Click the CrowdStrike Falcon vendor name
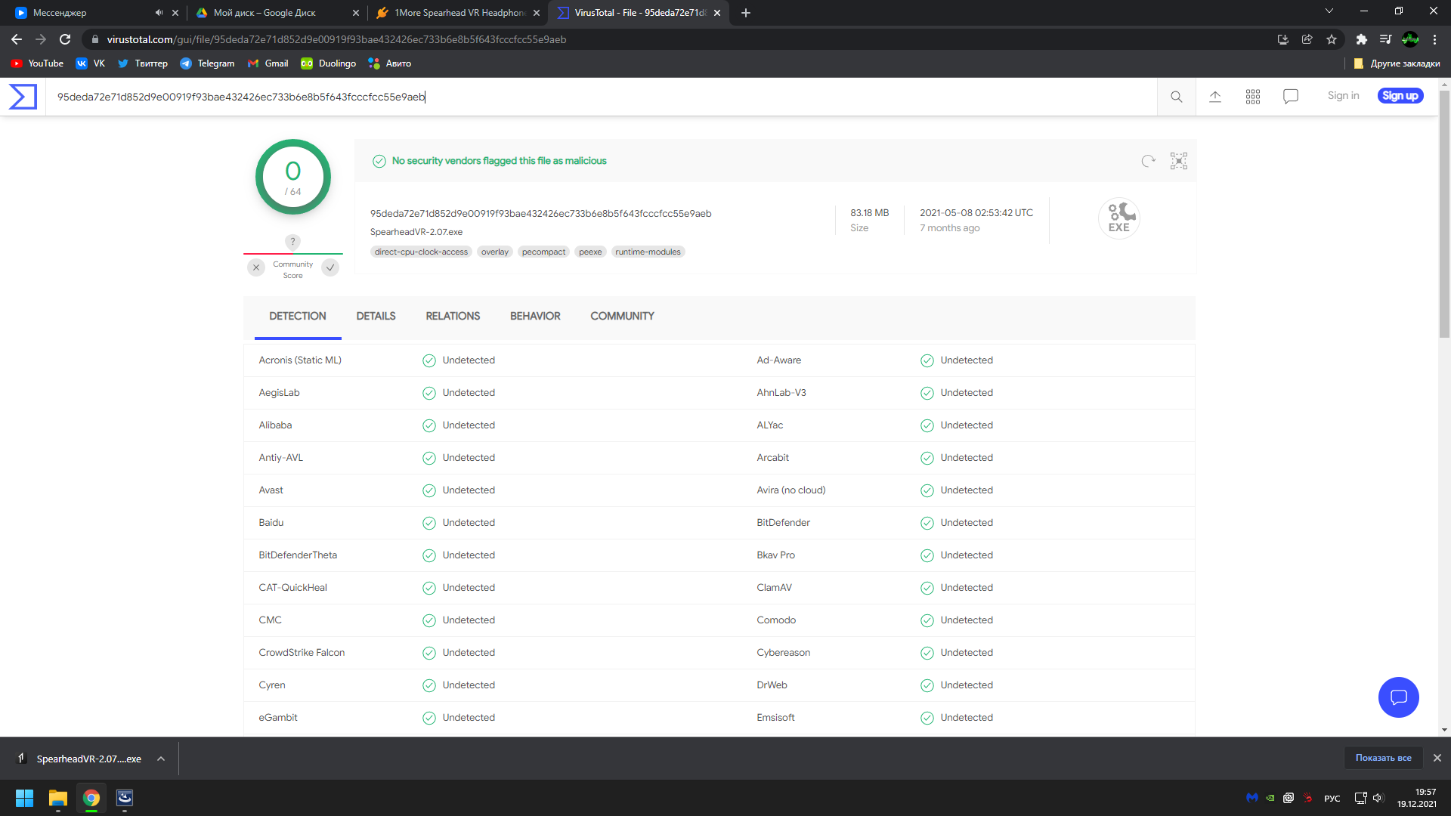 tap(302, 653)
